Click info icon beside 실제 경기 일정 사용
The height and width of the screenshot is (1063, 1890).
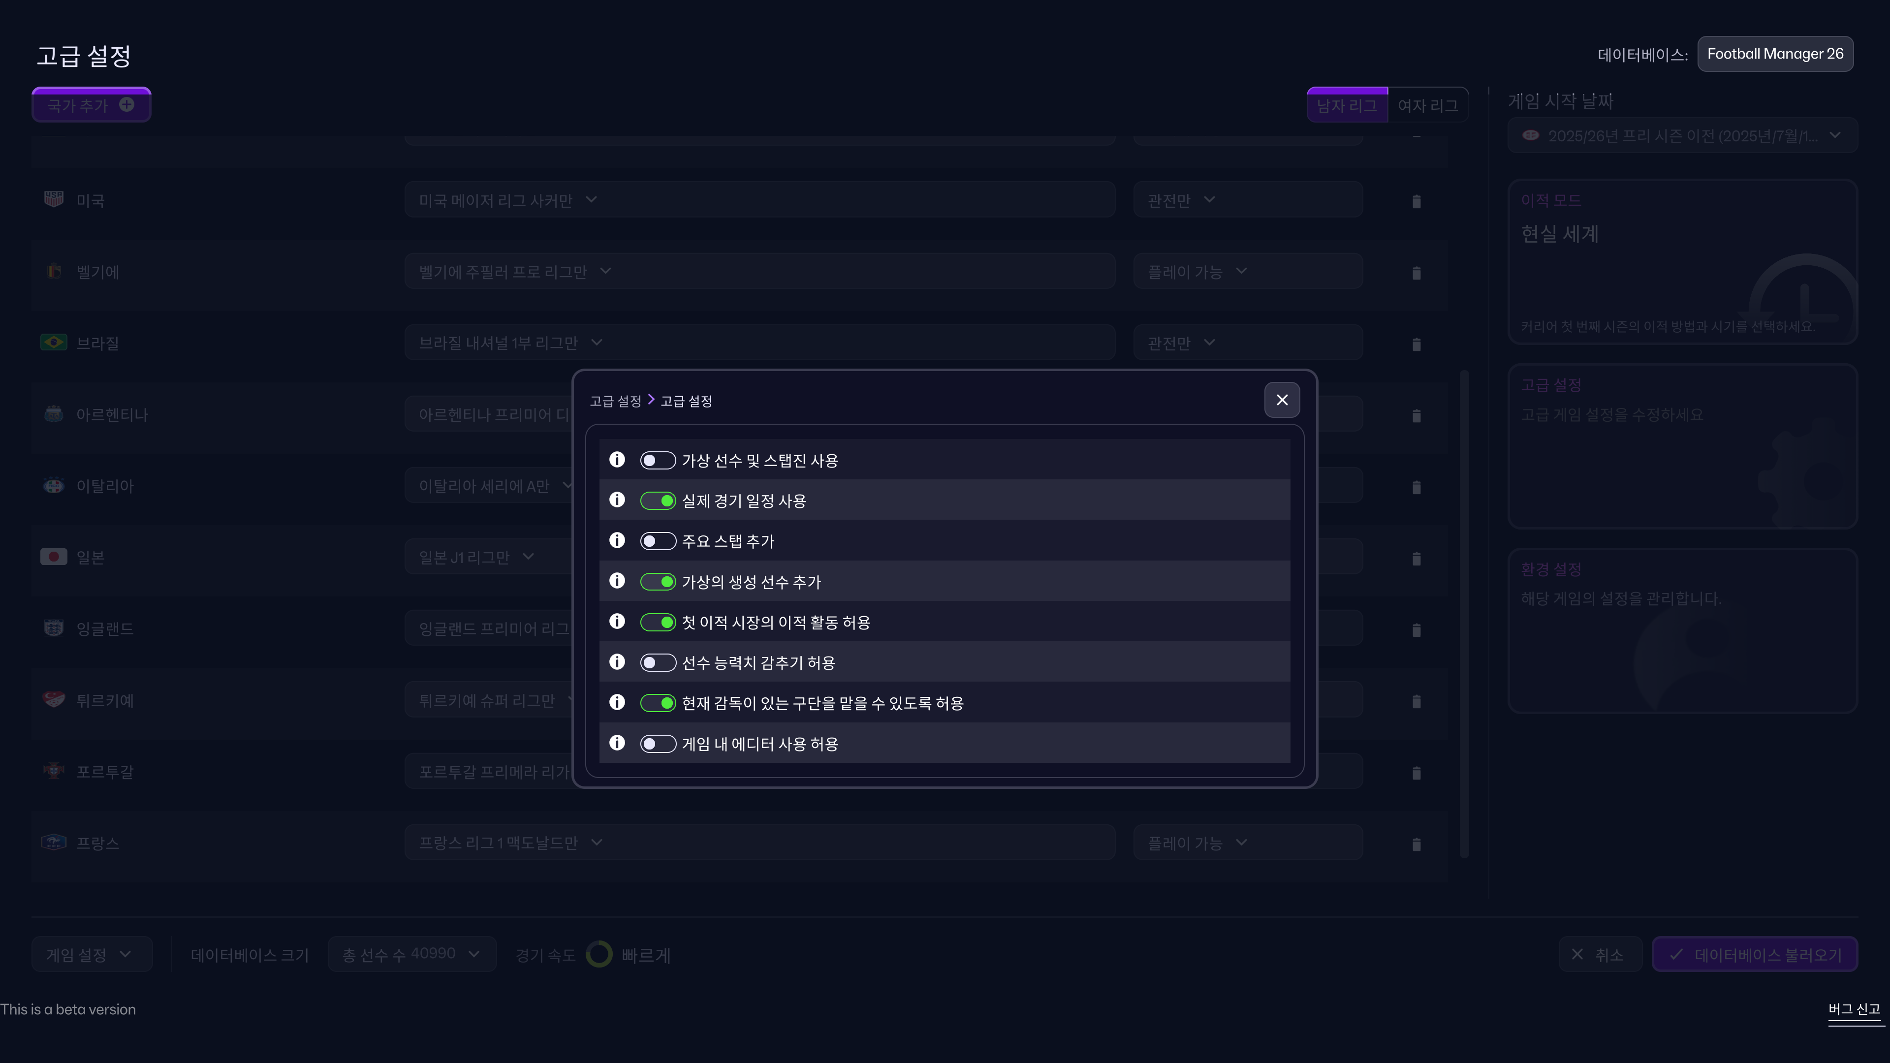coord(617,500)
